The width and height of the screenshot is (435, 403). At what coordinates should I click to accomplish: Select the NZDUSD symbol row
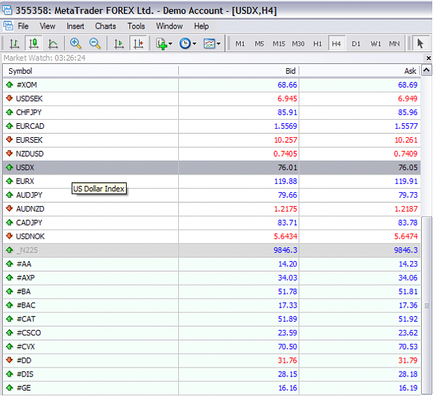point(212,154)
